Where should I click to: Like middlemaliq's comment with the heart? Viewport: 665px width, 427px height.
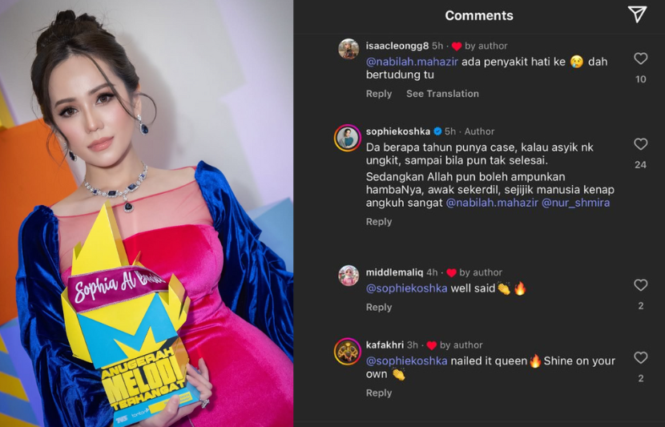click(640, 285)
